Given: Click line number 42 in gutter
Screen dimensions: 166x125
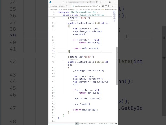Looking at the screenshot, I should point(53,62).
